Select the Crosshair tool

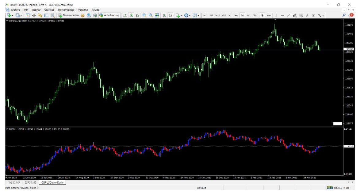(x=269, y=15)
